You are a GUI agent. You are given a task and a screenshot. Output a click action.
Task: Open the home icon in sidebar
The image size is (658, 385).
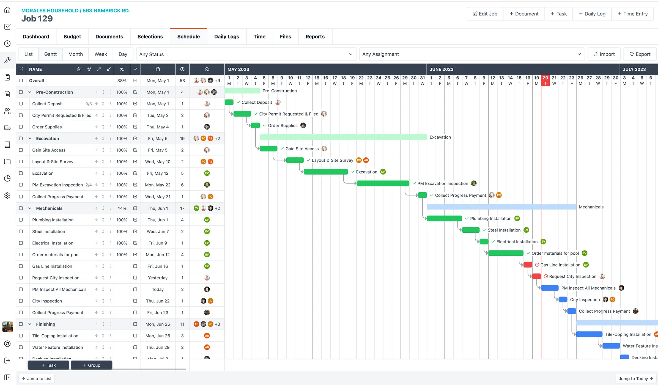(x=7, y=10)
